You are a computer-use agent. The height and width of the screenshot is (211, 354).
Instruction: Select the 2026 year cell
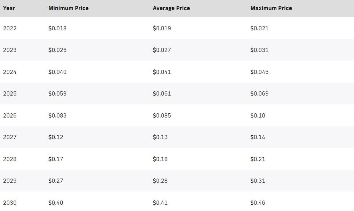tap(10, 115)
